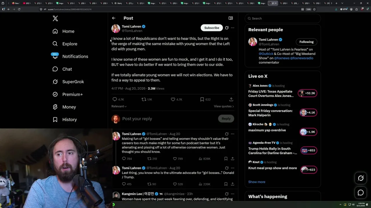The width and height of the screenshot is (371, 208).
Task: Expand View quotes chevron link
Action: (224, 106)
